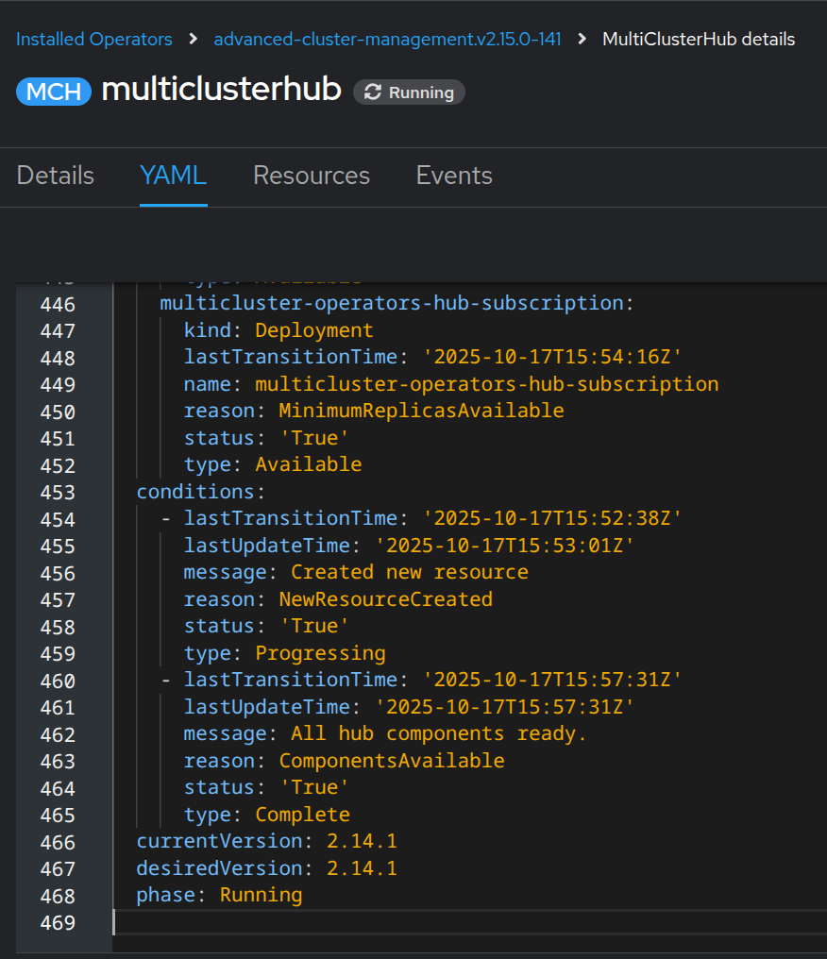Viewport: 827px width, 959px height.
Task: Select line number 453 in the gutter
Action: pos(58,492)
